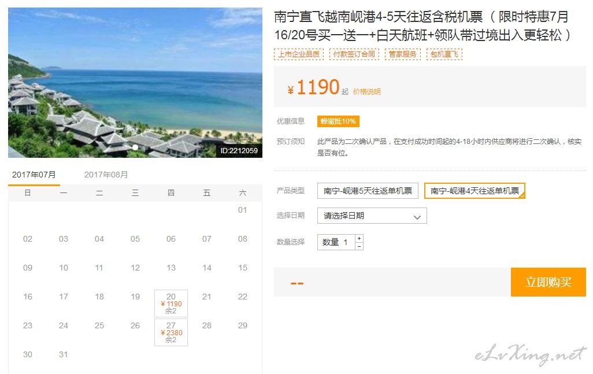The image size is (593, 374).
Task: Click calendar date 01
Action: tap(242, 210)
